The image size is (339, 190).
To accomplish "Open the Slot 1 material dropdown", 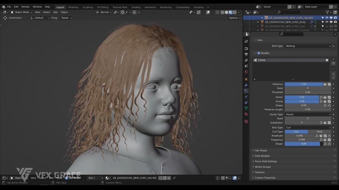I will coord(95,178).
